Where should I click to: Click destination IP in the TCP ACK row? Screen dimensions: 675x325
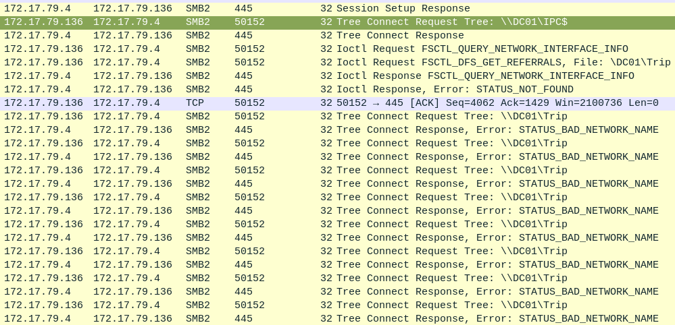[126, 103]
